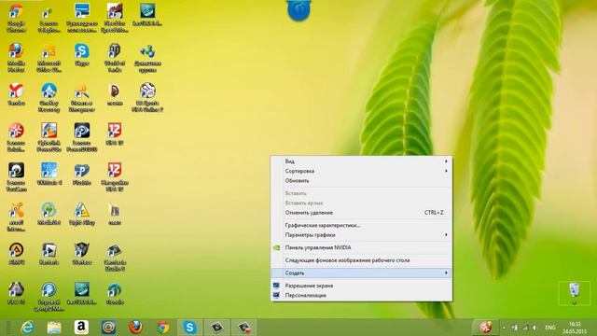
Task: Select the Домашняя группа desktop icon
Action: click(x=147, y=58)
